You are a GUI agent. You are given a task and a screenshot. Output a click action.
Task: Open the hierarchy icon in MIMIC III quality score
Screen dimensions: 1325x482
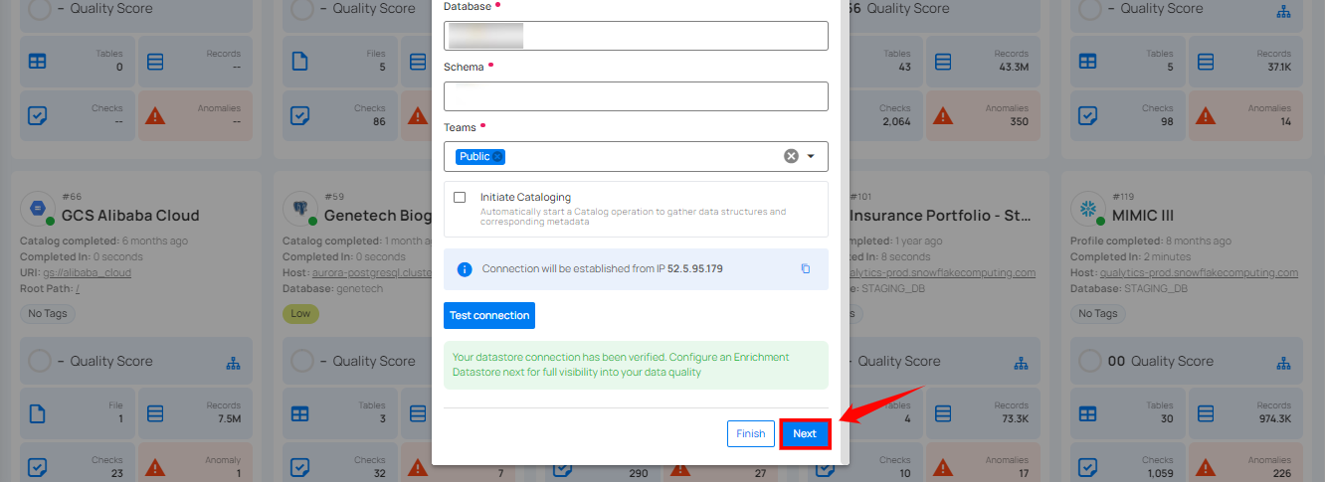point(1284,362)
